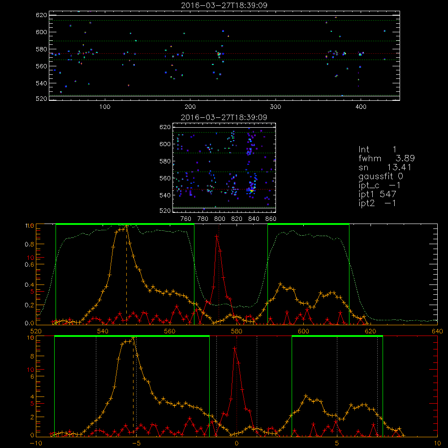The image size is (448, 448).
Task: Click the red peak in the bottom plot
Action: coord(235,348)
